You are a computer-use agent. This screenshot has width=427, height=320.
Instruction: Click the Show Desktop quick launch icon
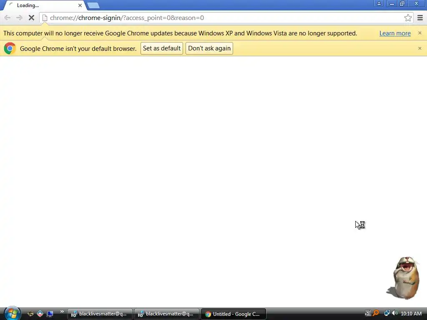(x=50, y=314)
